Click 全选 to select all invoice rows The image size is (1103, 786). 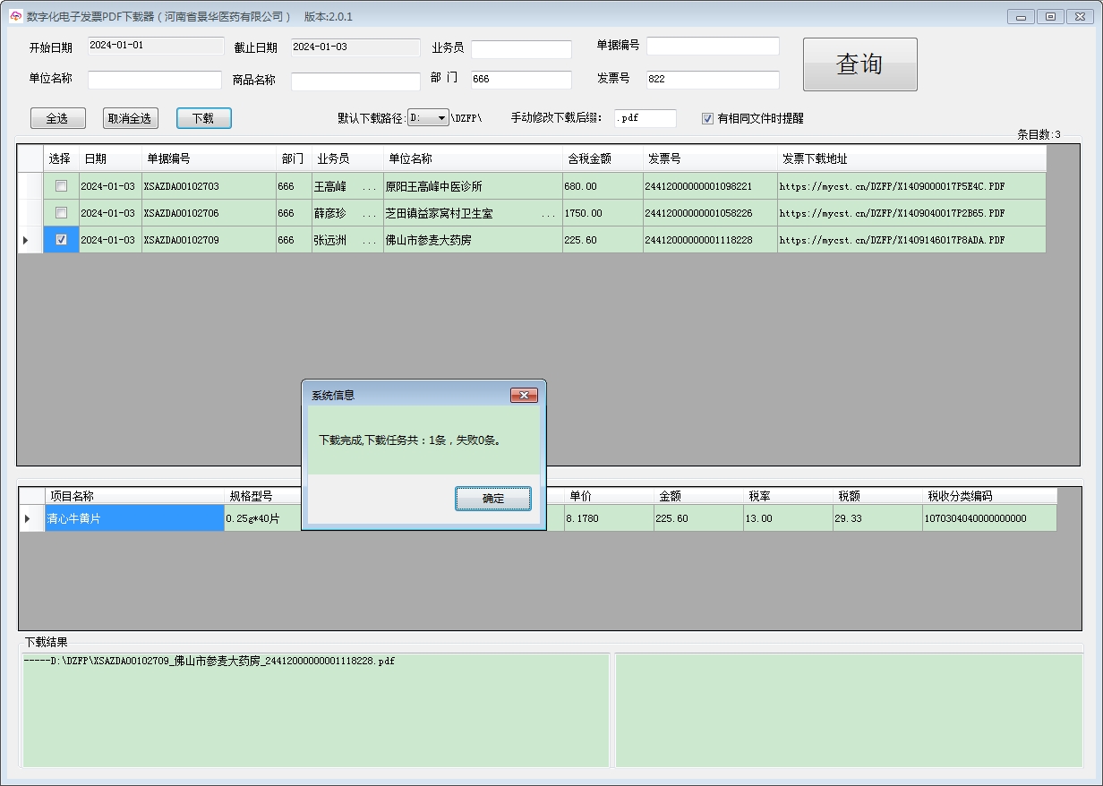tap(57, 117)
